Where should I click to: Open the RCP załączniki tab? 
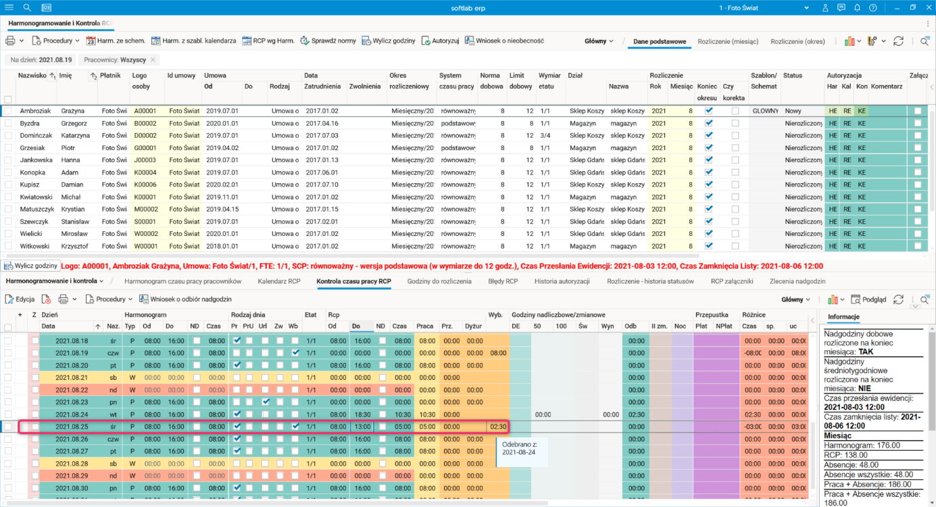click(732, 281)
